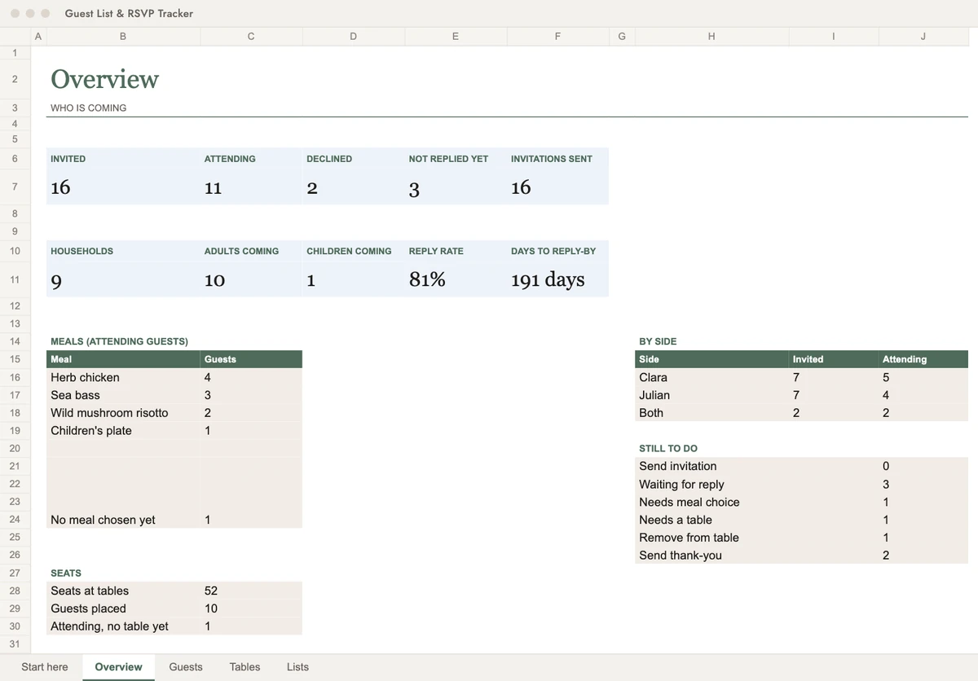Click the Meal column header cell
This screenshot has width=978, height=681.
tap(123, 359)
